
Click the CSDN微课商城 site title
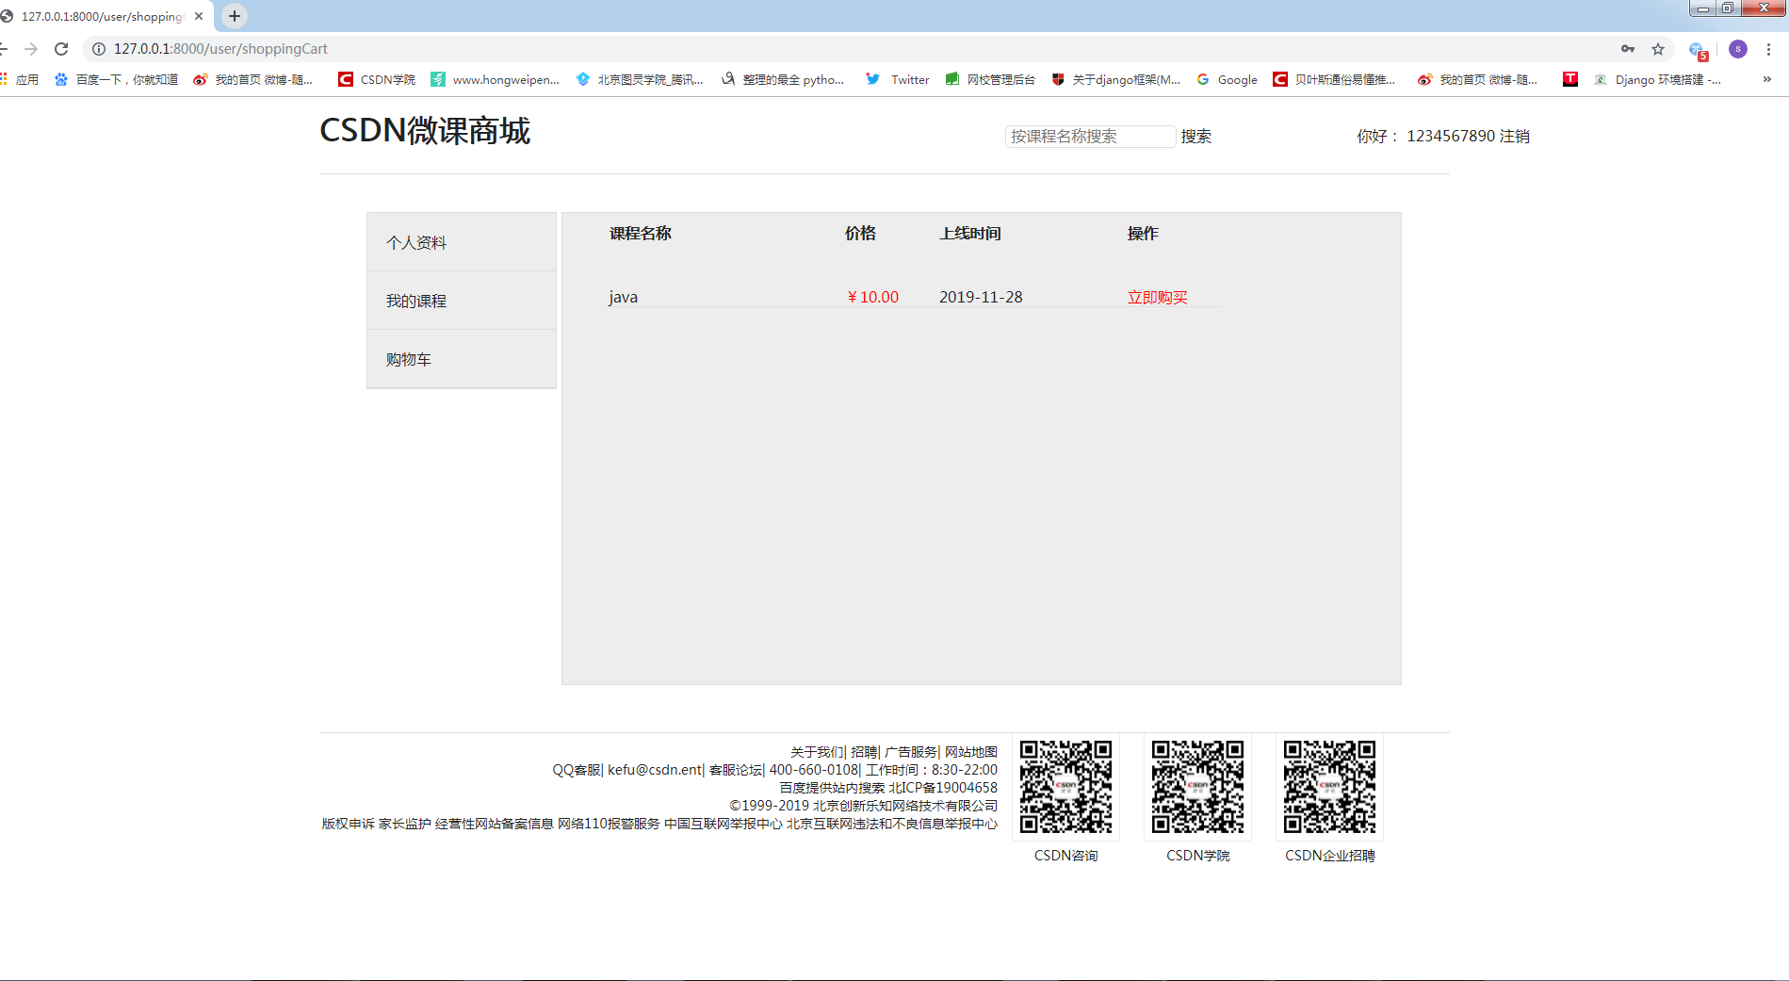coord(425,130)
